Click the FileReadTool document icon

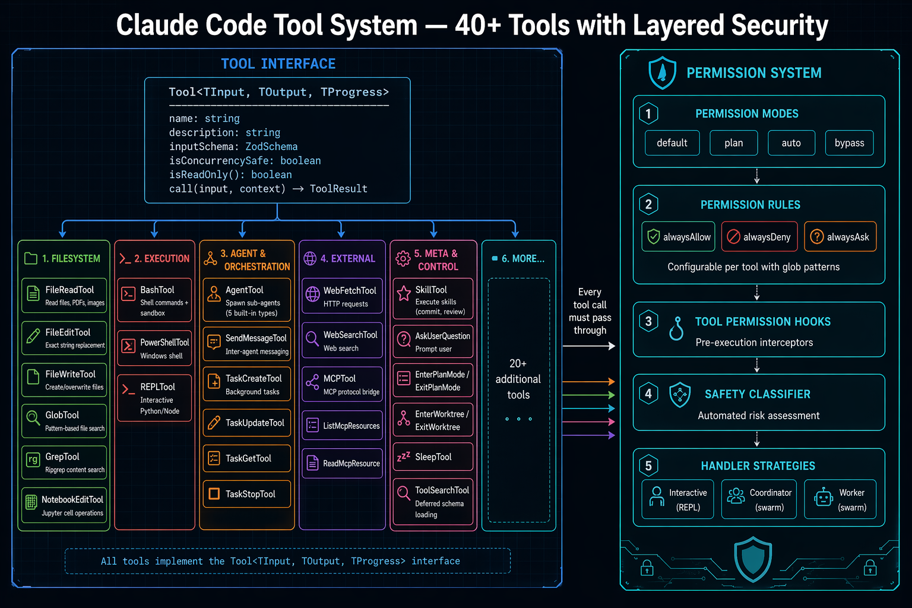pyautogui.click(x=33, y=293)
